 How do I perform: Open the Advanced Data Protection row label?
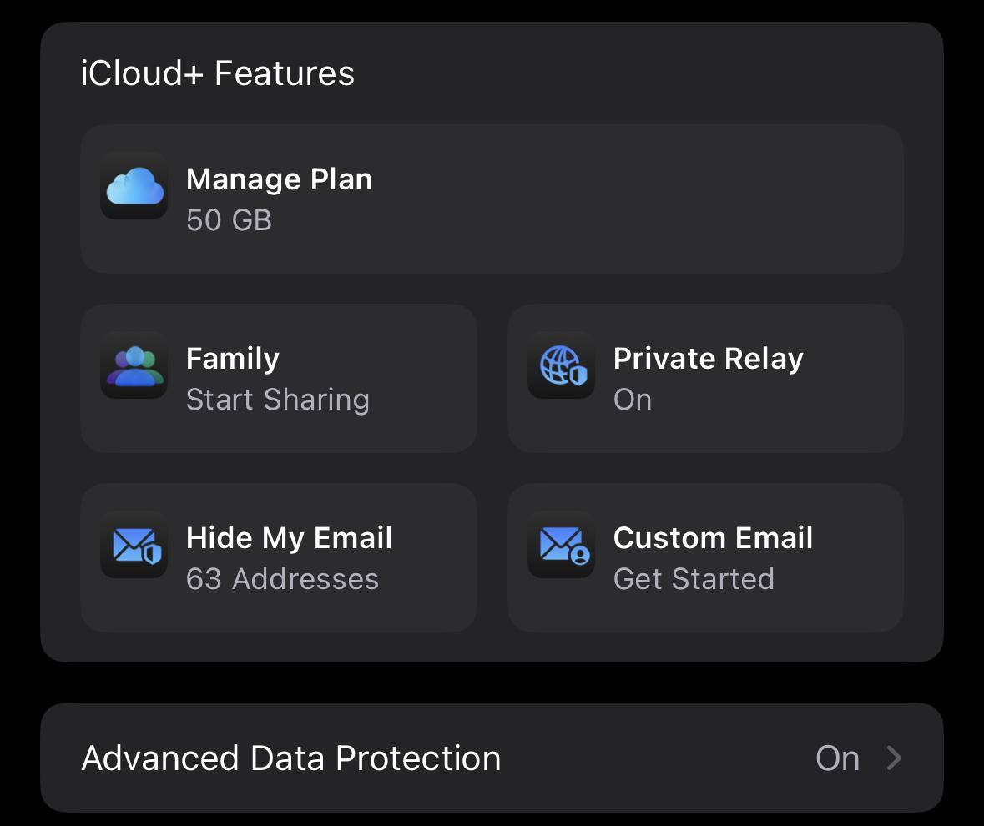click(x=290, y=758)
